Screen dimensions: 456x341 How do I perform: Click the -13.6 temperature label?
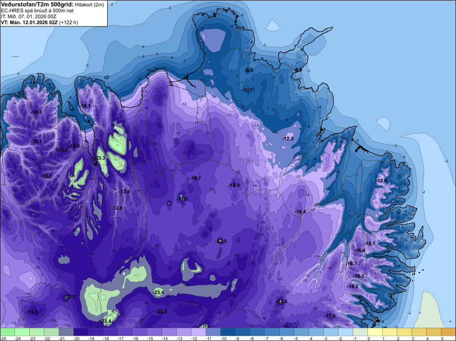tap(382, 181)
